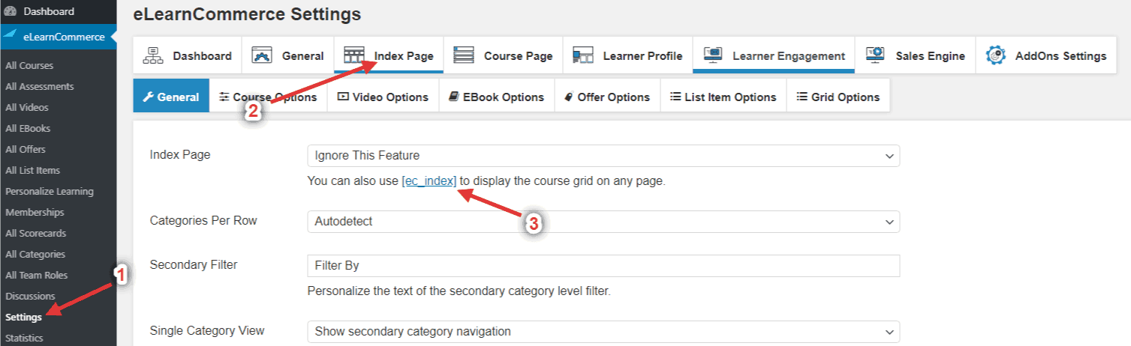Viewport: 1131px width, 346px height.
Task: Open the Index Page dropdown
Action: [x=603, y=156]
